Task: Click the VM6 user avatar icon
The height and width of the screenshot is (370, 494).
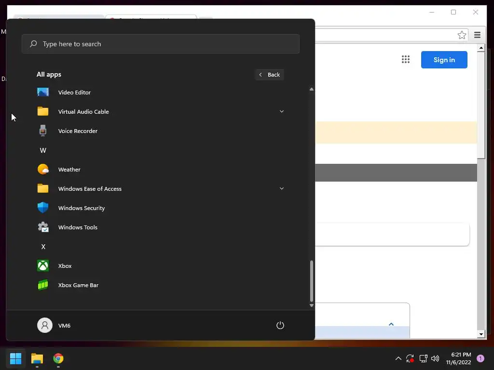Action: click(x=45, y=325)
